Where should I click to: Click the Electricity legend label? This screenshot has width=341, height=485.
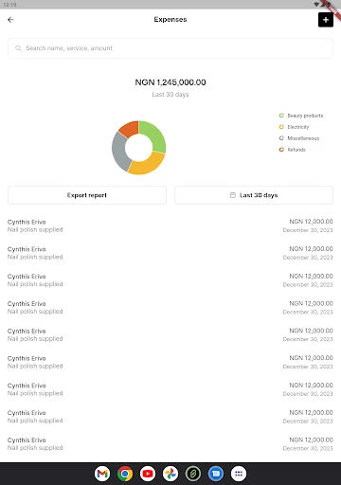click(x=298, y=127)
